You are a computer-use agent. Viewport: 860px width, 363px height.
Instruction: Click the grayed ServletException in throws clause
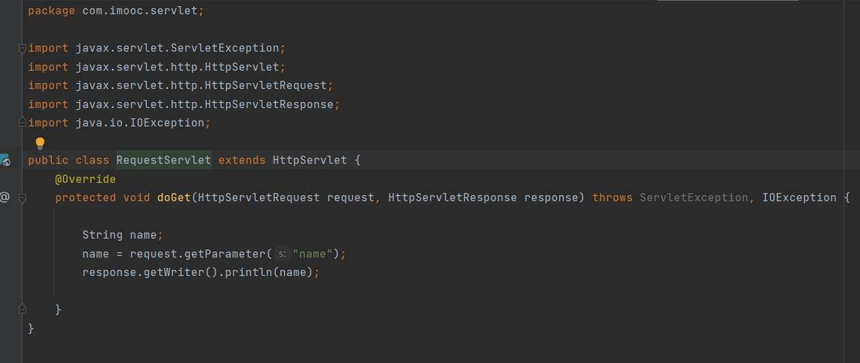coord(693,198)
